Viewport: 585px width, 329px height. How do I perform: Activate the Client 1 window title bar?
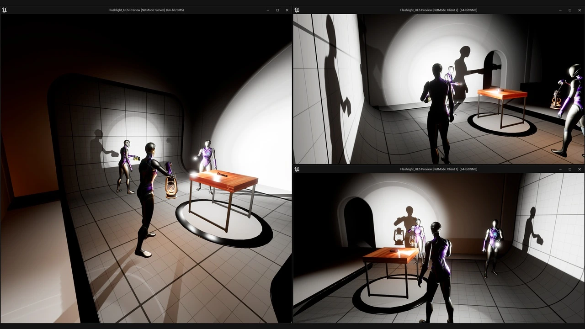438,169
